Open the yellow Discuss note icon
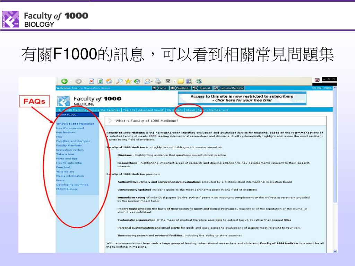 click(x=181, y=81)
